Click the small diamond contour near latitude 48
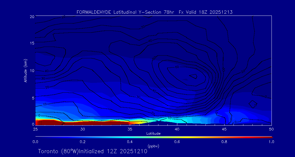This screenshot has width=295, height=157. pyautogui.click(x=253, y=104)
